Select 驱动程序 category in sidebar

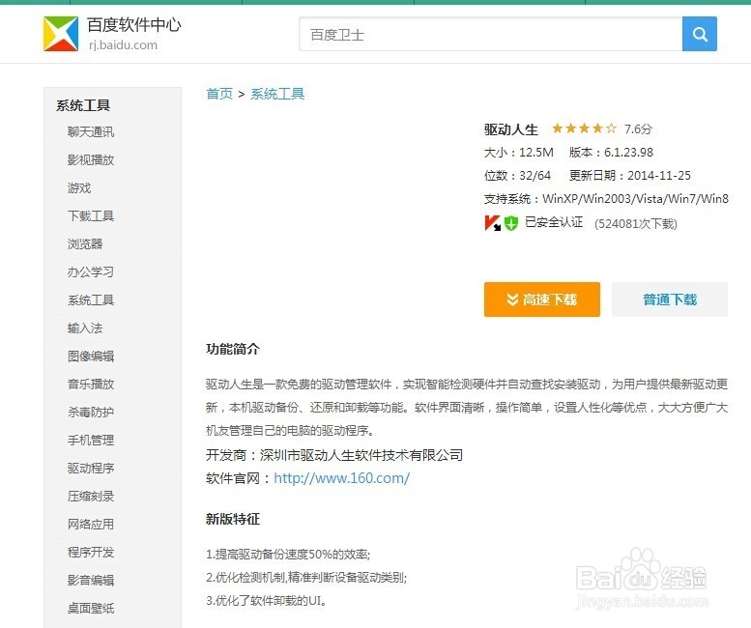click(91, 469)
